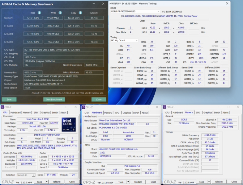
Task: Click the Copy info icon in AIDA64
Action: 80,13
